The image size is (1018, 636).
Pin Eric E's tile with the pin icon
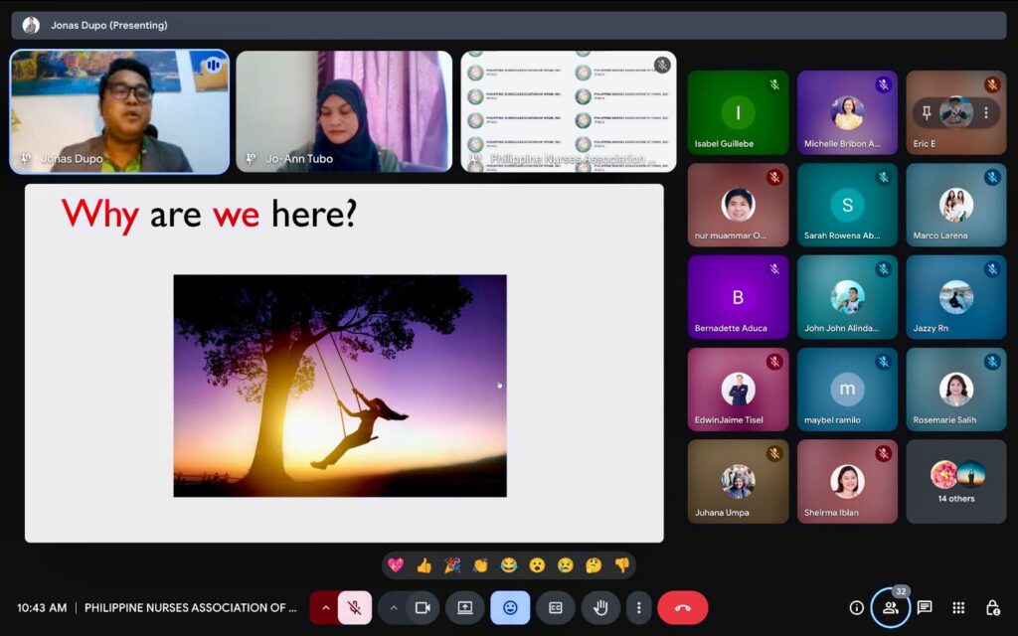(927, 113)
